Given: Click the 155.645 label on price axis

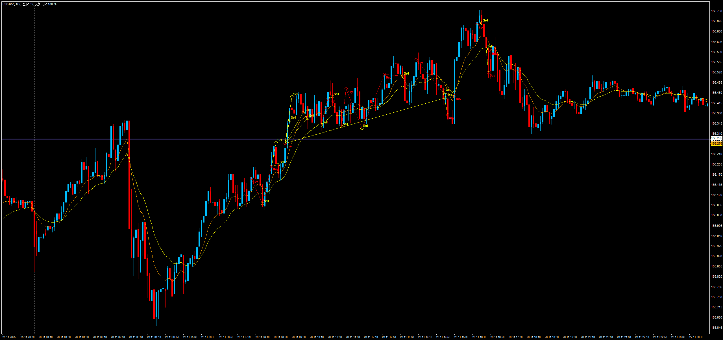Looking at the screenshot, I should click(x=716, y=328).
